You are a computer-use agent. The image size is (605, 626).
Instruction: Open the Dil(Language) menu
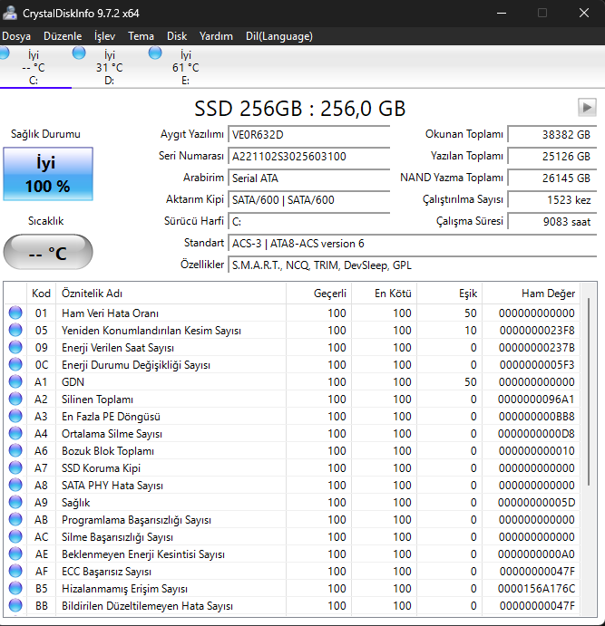click(279, 36)
